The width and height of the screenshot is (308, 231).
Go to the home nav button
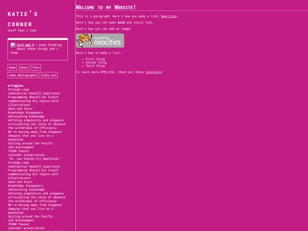click(x=12, y=67)
